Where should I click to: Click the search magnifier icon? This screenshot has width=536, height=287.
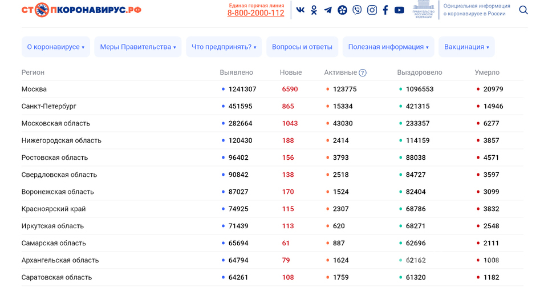click(523, 10)
